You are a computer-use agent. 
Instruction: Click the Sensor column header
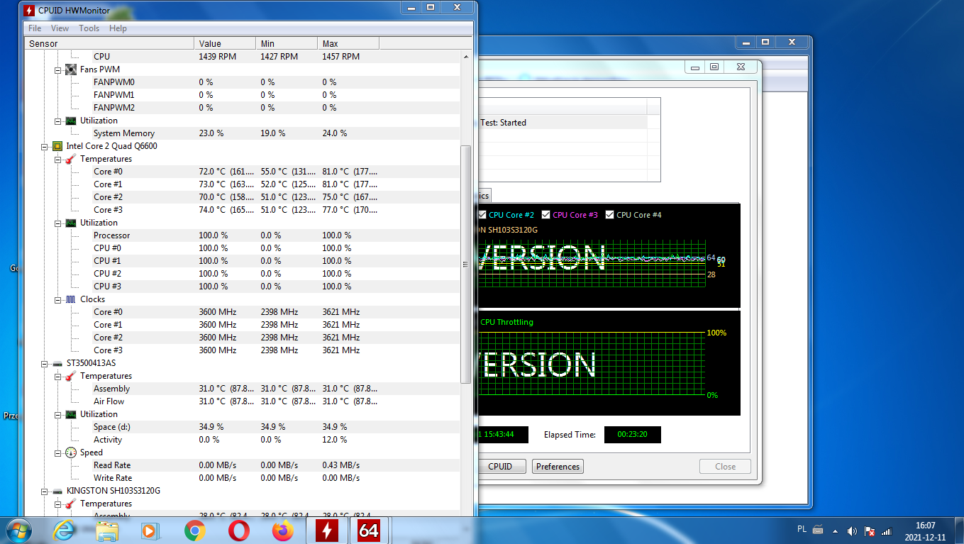coord(110,44)
